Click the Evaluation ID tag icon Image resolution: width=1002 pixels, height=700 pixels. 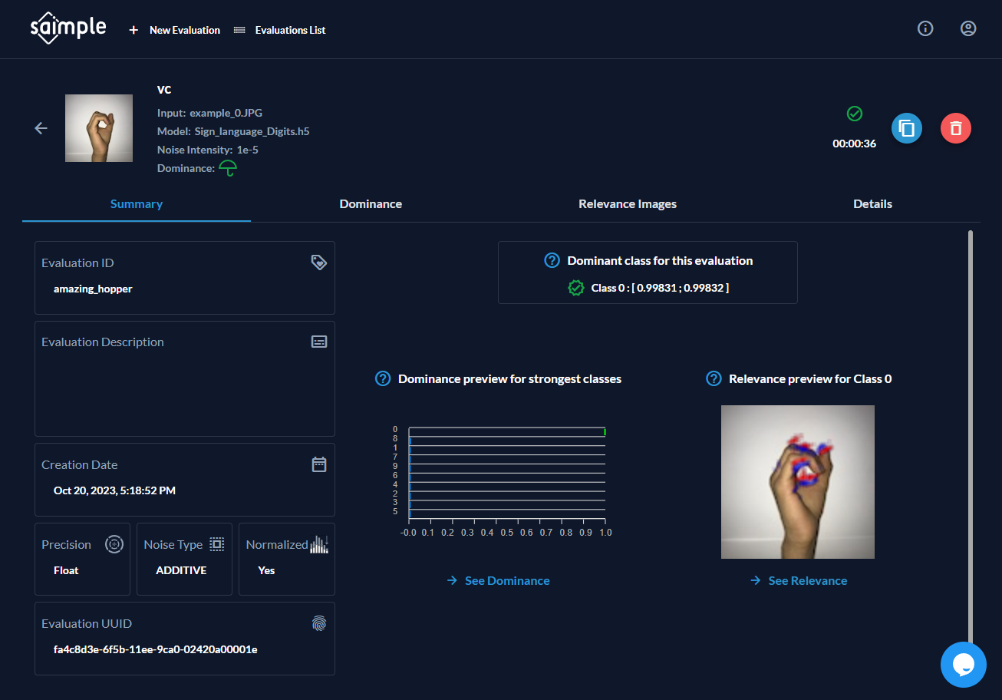click(319, 262)
